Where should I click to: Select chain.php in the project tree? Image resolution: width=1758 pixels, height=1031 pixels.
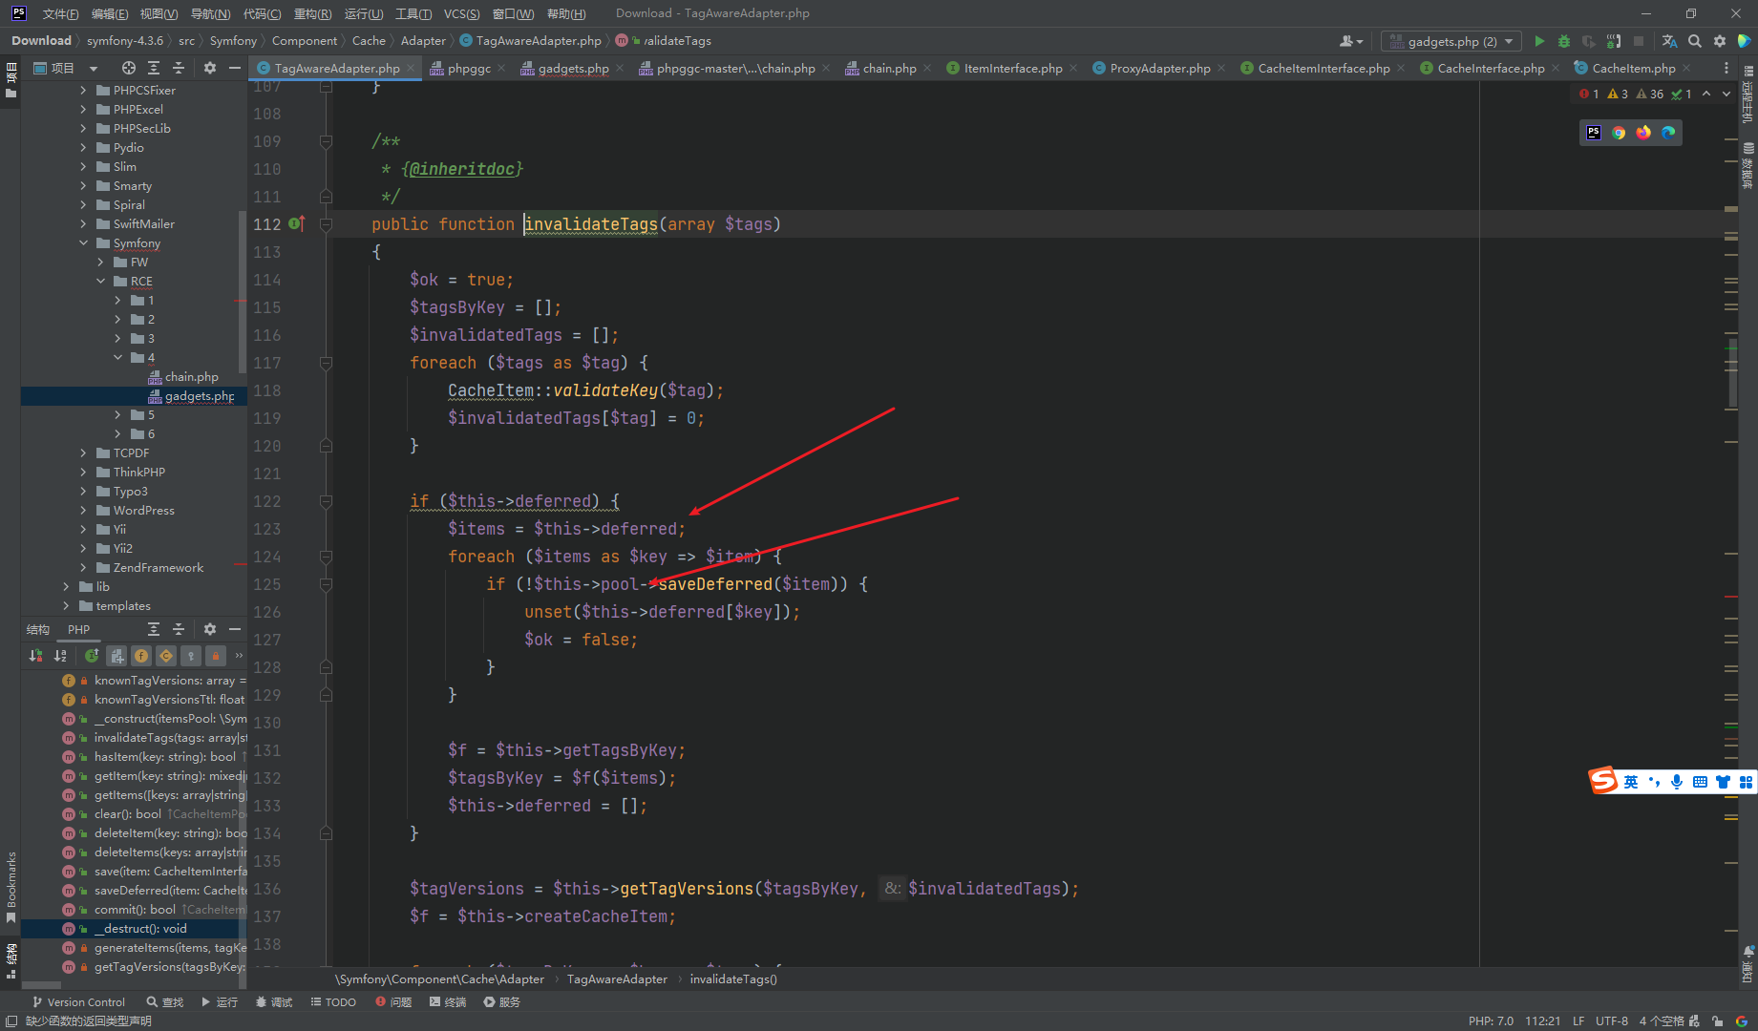pyautogui.click(x=191, y=377)
